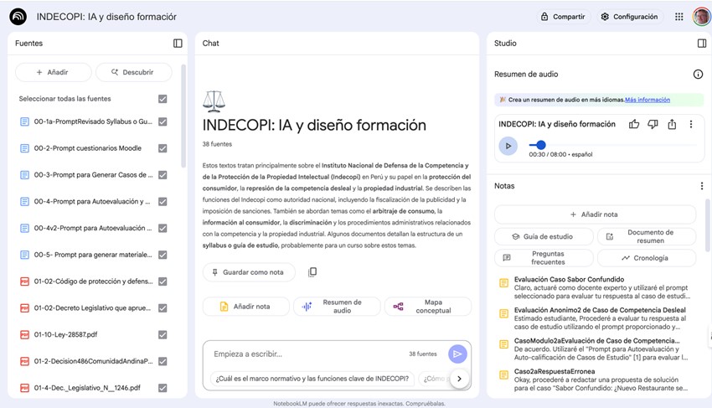This screenshot has height=408, width=712.
Task: Uncheck 00-2-Prompt cuestionarios Moodle source
Action: coord(163,148)
